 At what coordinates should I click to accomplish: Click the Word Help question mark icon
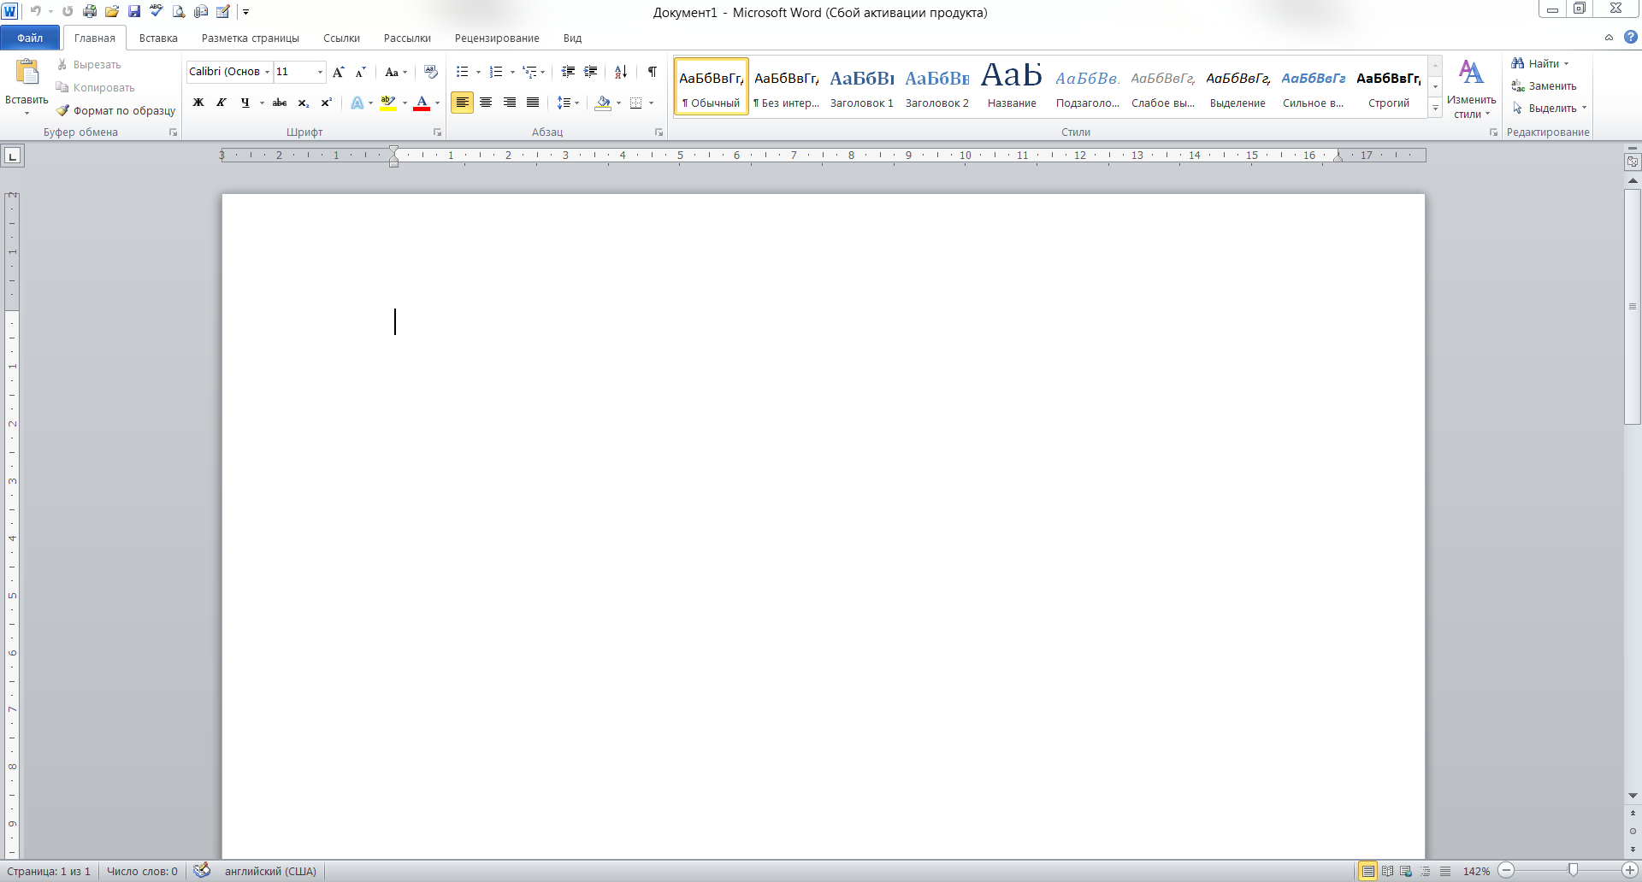(x=1631, y=38)
